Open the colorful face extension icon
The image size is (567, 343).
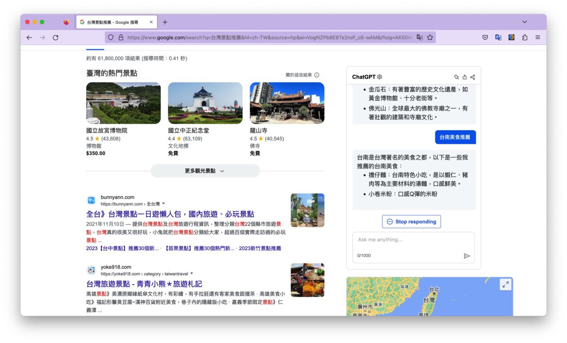(x=511, y=37)
